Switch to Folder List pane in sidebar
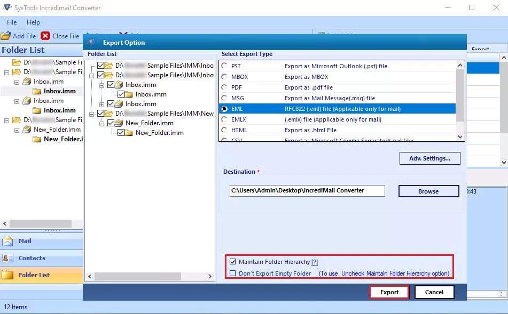Viewport: 508px width, 314px height. point(42,275)
